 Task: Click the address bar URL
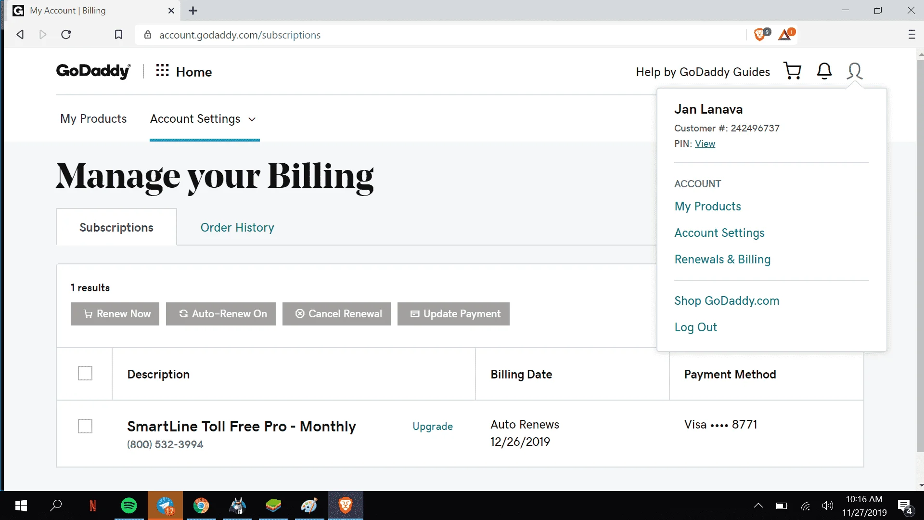click(240, 35)
